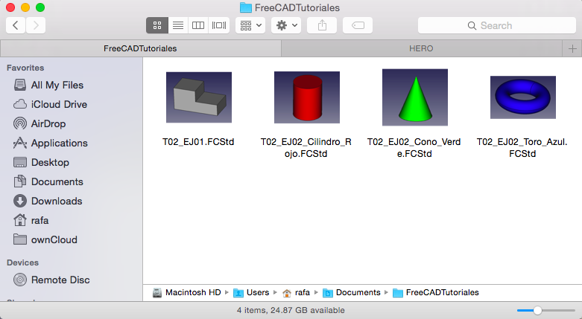This screenshot has width=582, height=319.
Task: Click file name T02_EJ02_Toro_Azul.FCStd
Action: coord(522,147)
